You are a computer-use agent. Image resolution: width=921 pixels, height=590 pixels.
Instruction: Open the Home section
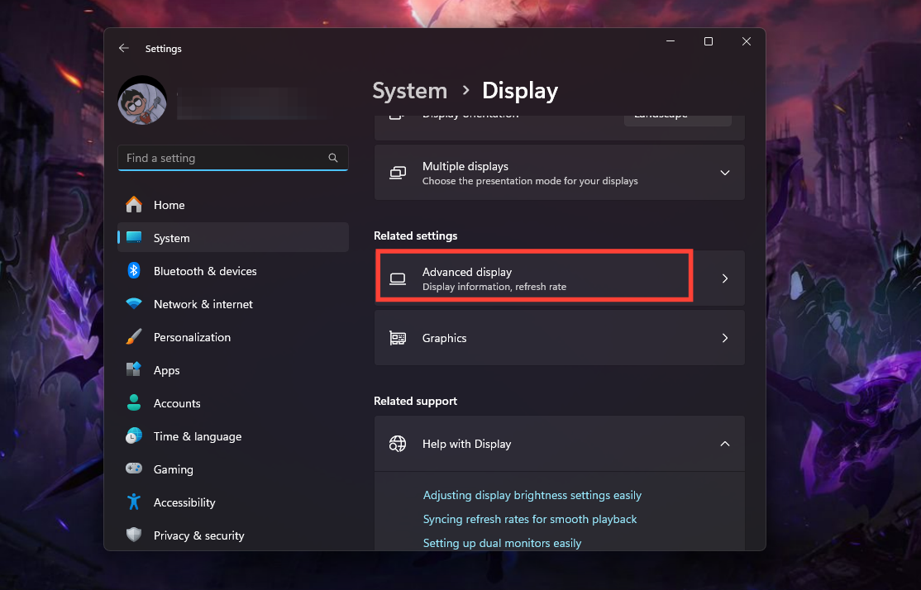point(232,205)
